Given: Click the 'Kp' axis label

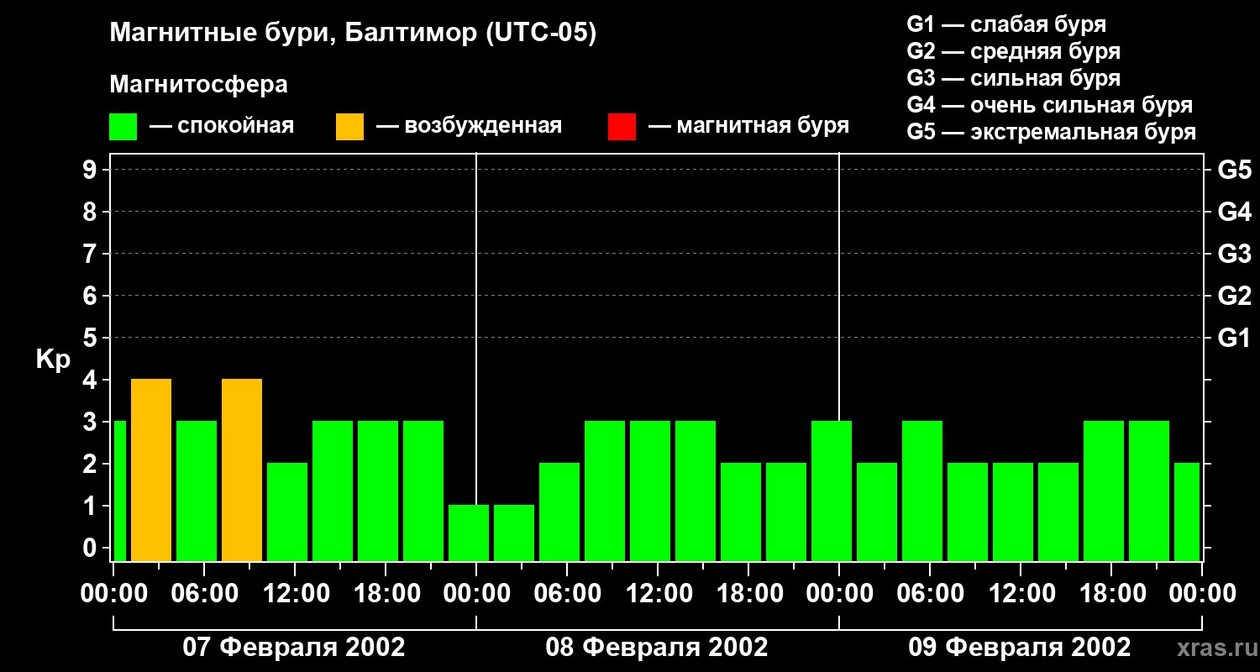Looking at the screenshot, I should pos(53,360).
